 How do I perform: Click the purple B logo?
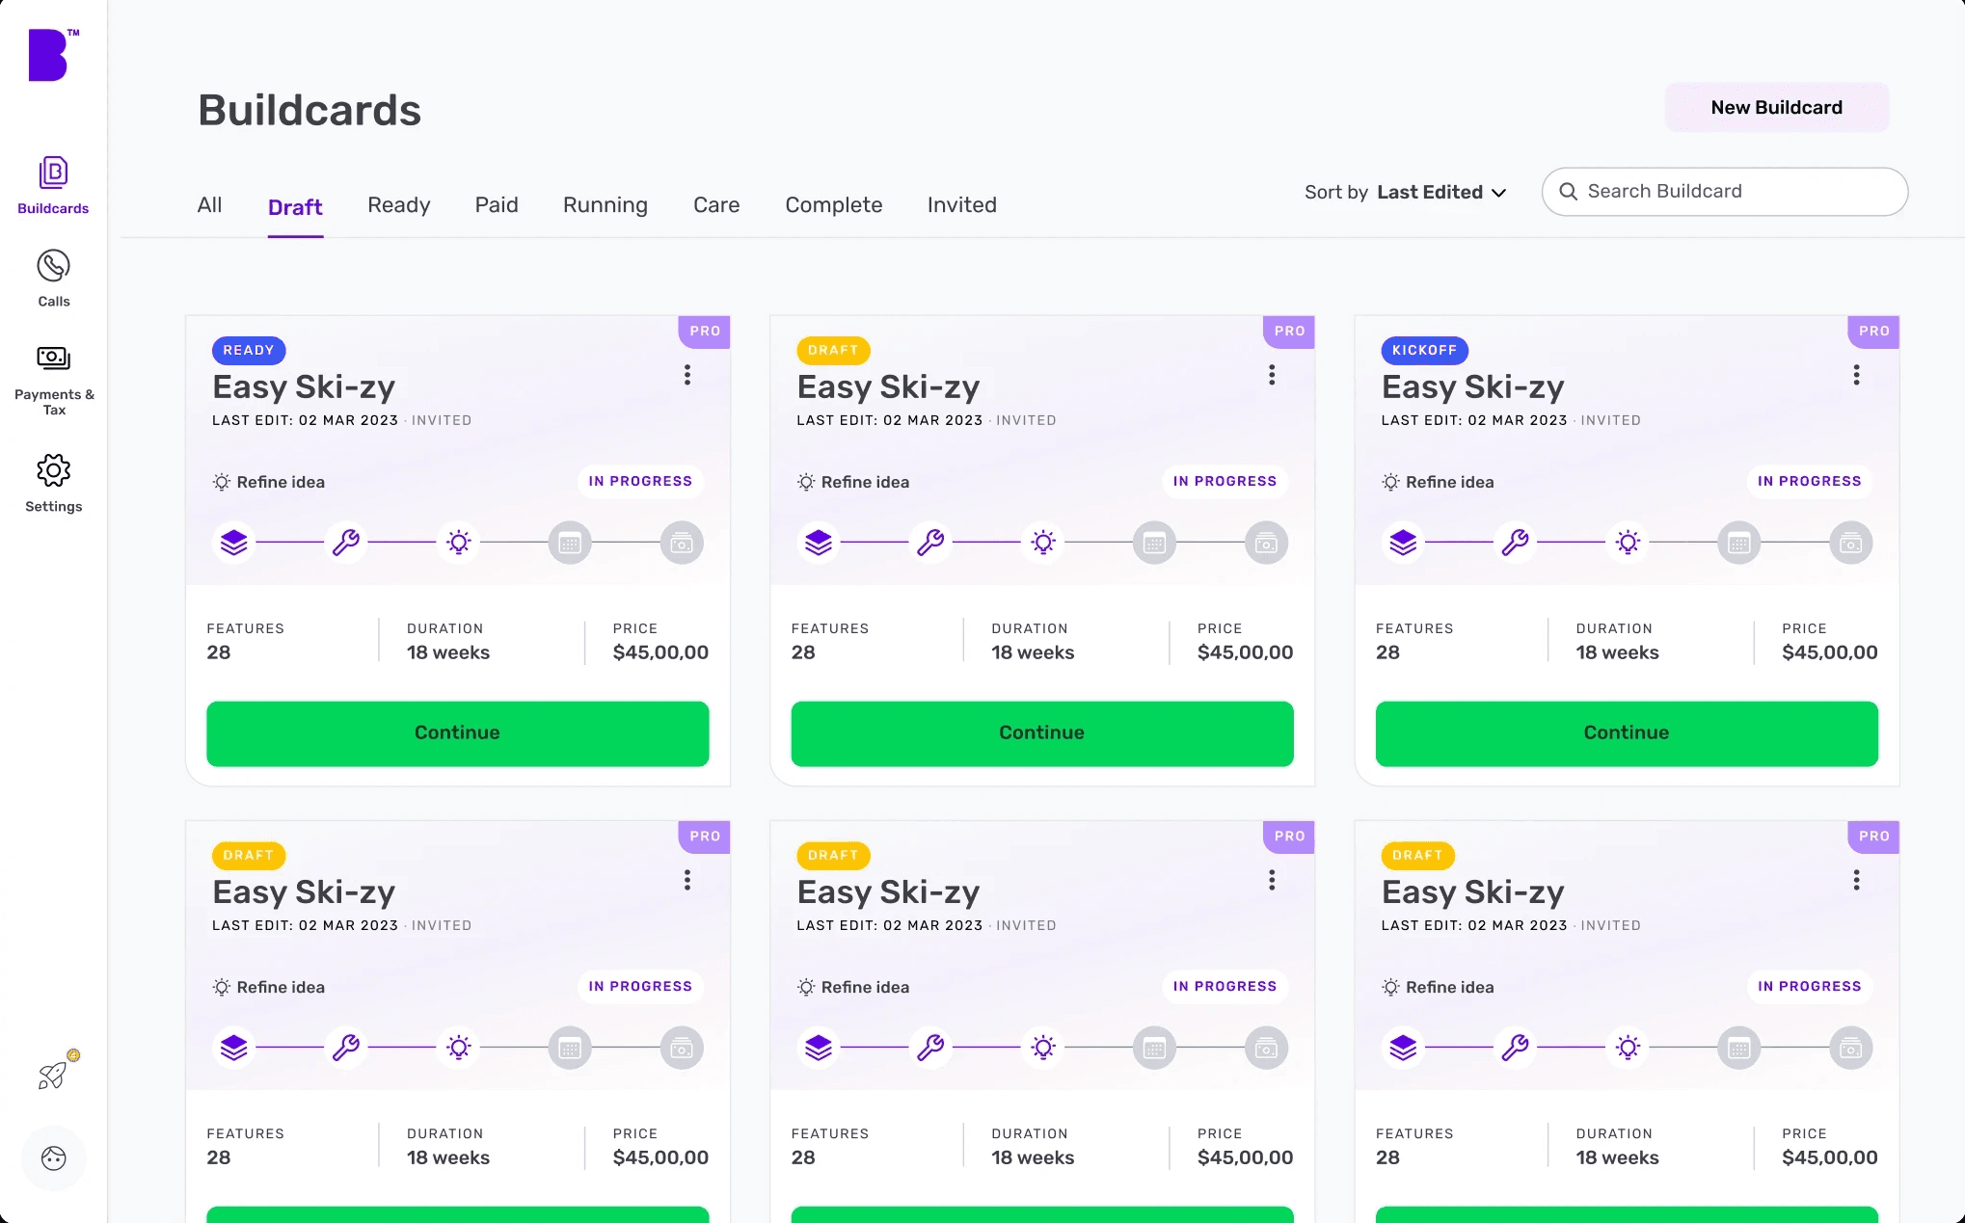(x=48, y=56)
